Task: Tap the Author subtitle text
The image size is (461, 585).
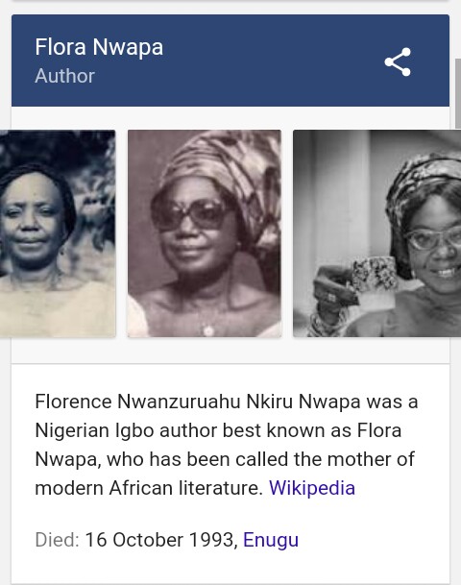Action: [x=64, y=76]
